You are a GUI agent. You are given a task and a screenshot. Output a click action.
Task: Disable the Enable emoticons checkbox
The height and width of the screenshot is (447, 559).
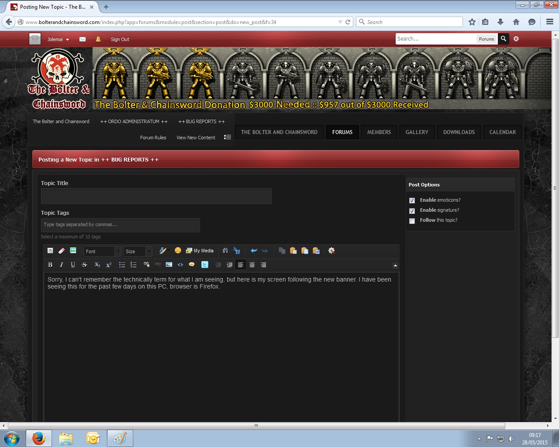point(412,200)
